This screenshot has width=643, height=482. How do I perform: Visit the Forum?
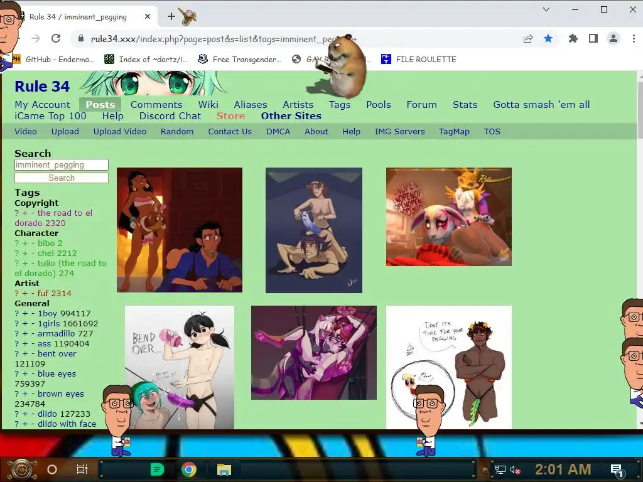[421, 105]
